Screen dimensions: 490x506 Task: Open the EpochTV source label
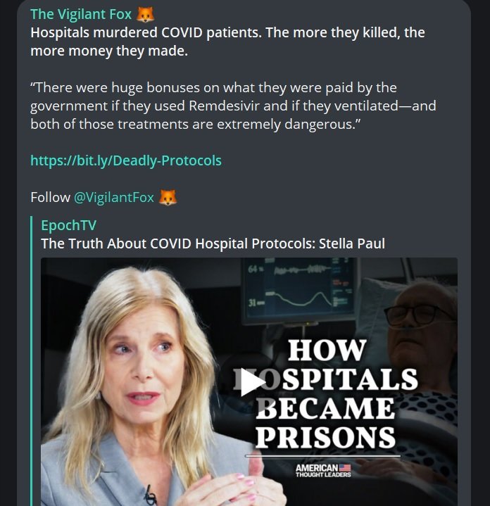[x=68, y=225]
